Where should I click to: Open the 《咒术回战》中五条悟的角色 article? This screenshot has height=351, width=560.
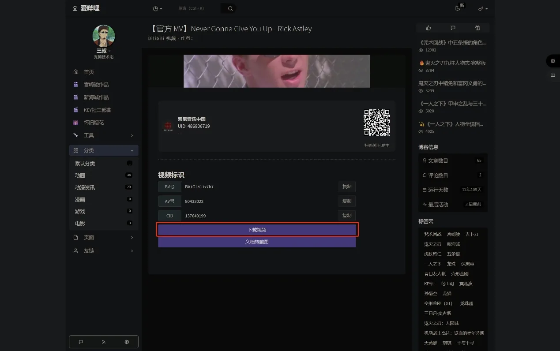point(452,43)
